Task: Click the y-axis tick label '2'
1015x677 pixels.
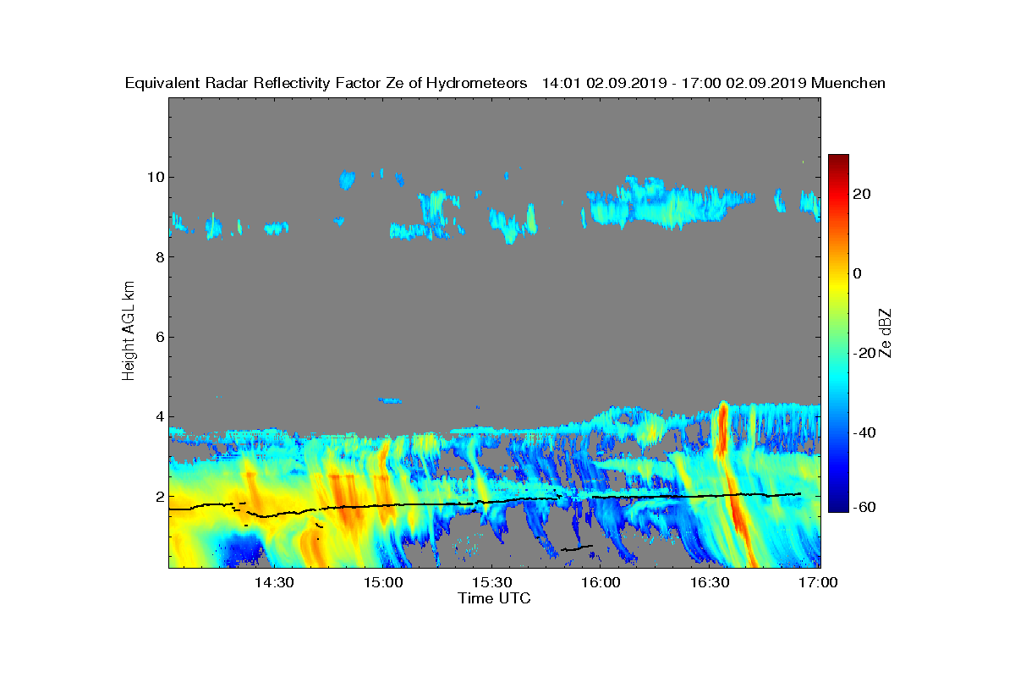Action: pyautogui.click(x=158, y=496)
